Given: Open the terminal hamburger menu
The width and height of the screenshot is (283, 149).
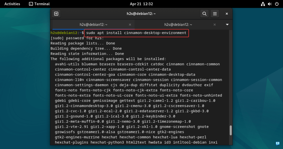Looking at the screenshot, I should coord(215,14).
